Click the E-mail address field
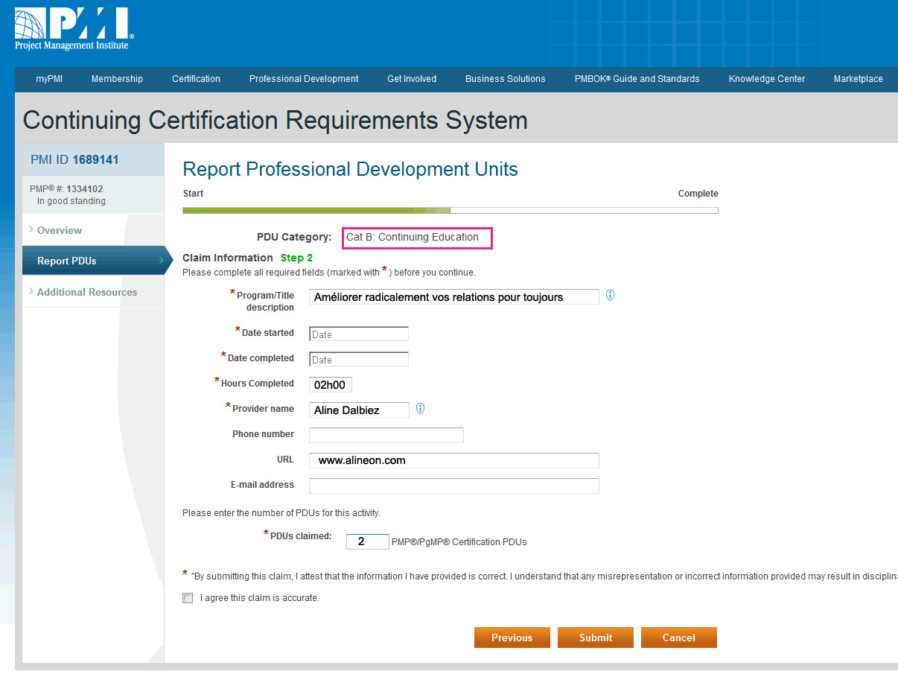The height and width of the screenshot is (674, 898). tap(454, 486)
